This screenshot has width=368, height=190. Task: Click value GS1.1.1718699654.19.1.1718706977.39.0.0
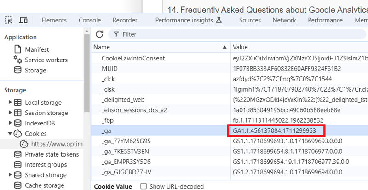[291, 162]
